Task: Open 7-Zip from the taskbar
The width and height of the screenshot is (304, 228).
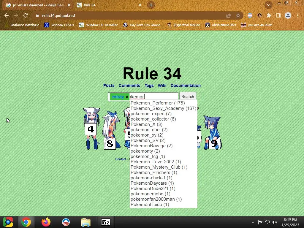Action: point(106,222)
